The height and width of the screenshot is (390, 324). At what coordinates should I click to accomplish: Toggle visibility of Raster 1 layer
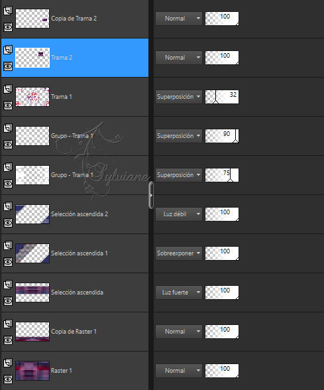tap(8, 379)
